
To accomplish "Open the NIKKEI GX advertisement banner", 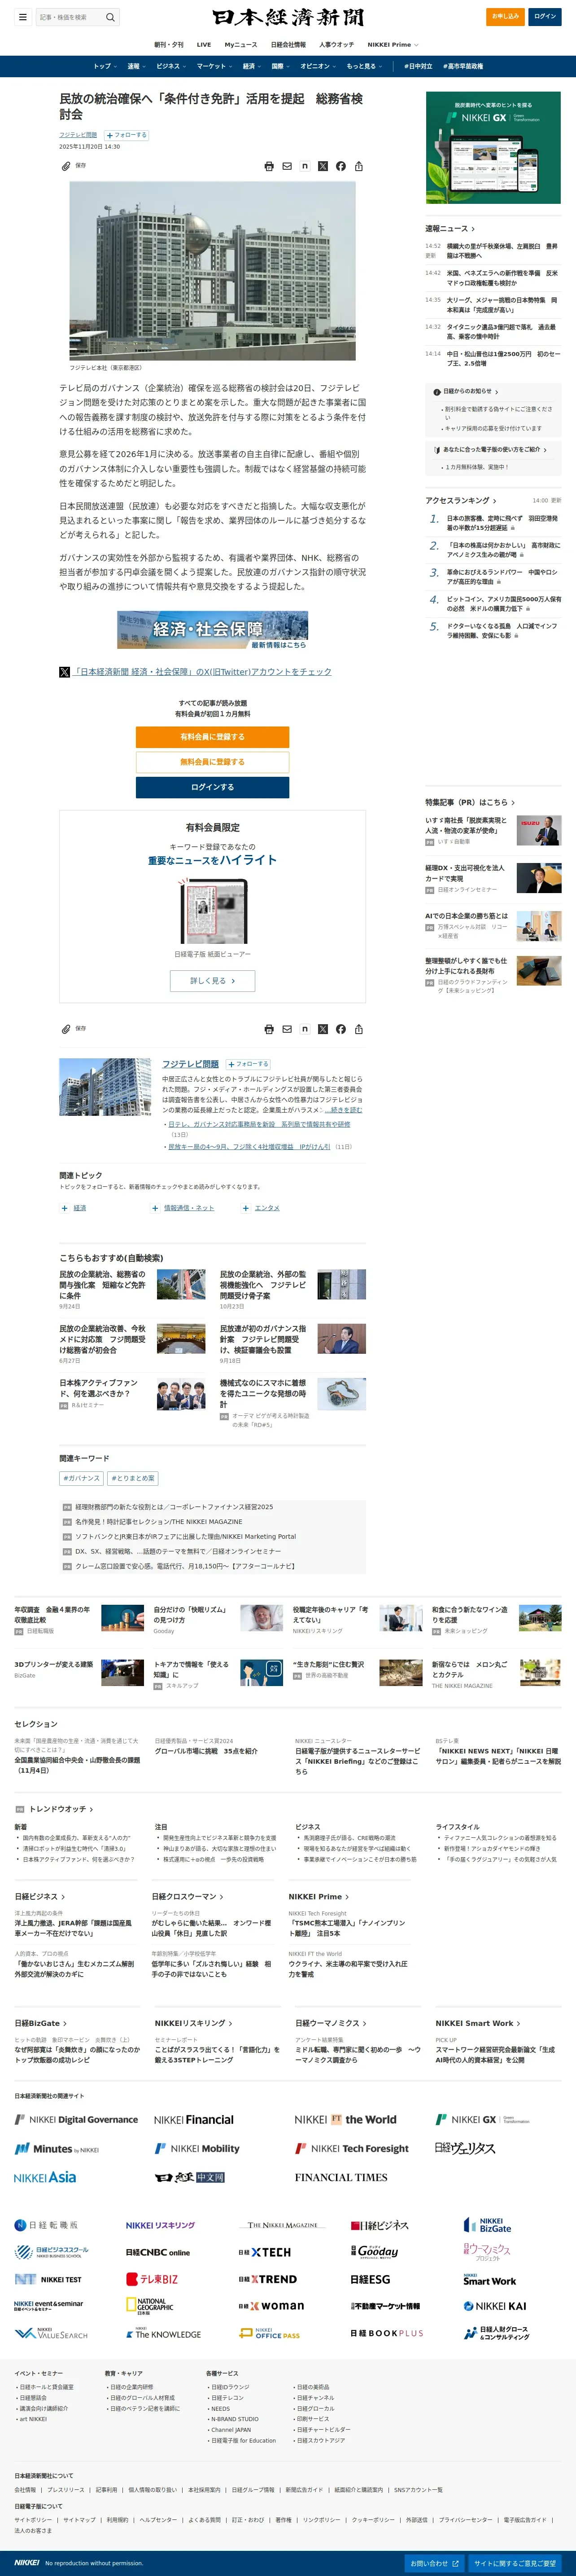I will tap(493, 148).
